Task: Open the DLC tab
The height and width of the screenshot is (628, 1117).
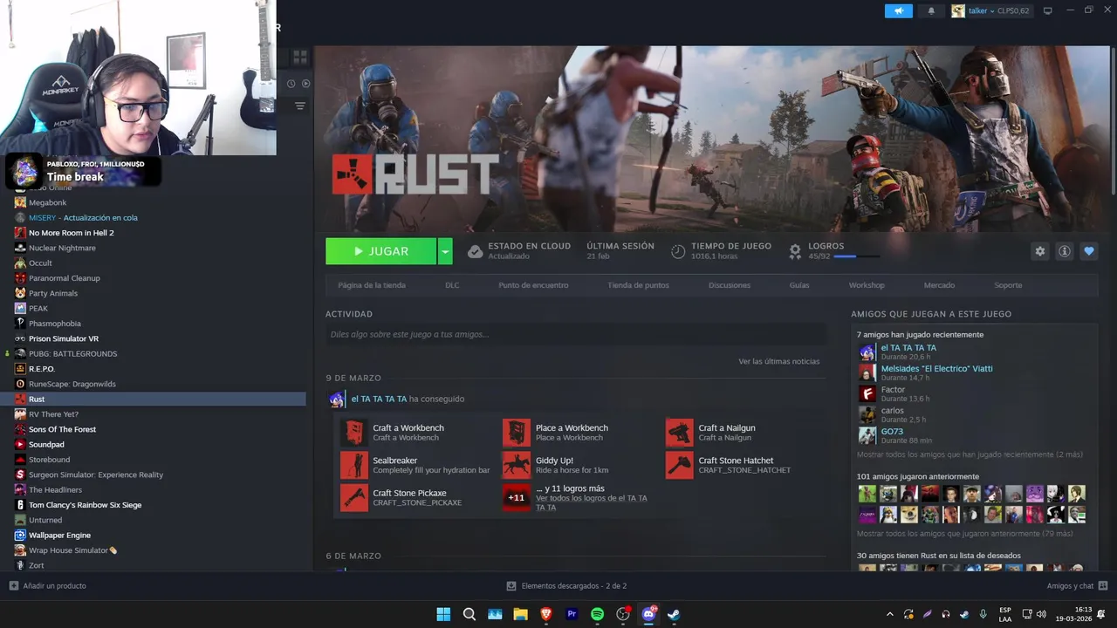Action: click(452, 285)
